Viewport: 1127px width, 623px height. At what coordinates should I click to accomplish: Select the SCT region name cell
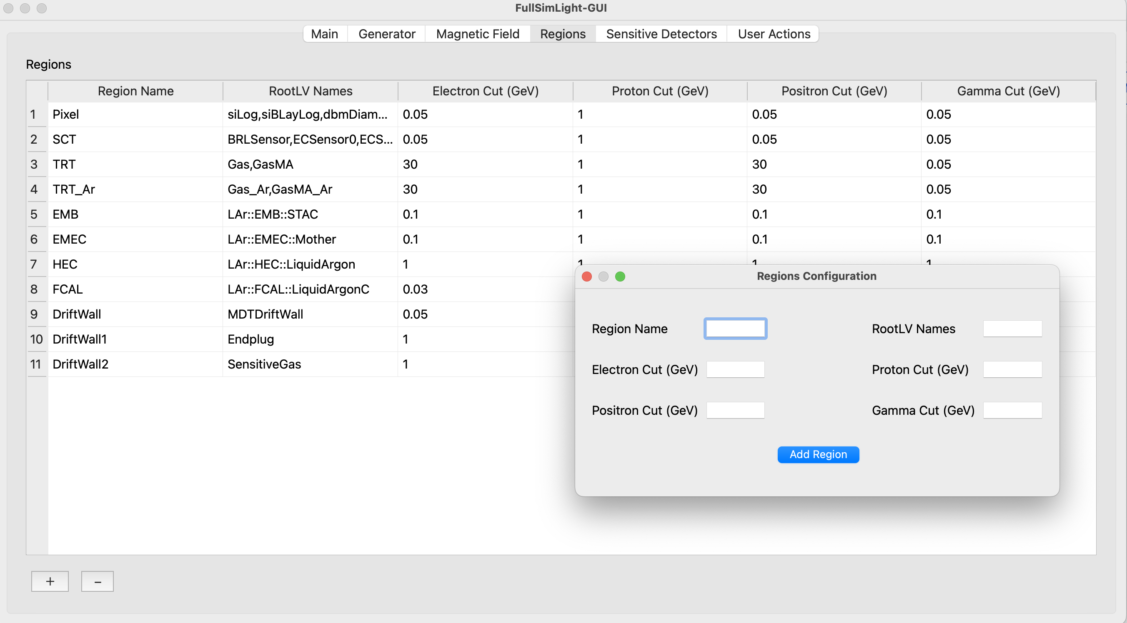135,140
